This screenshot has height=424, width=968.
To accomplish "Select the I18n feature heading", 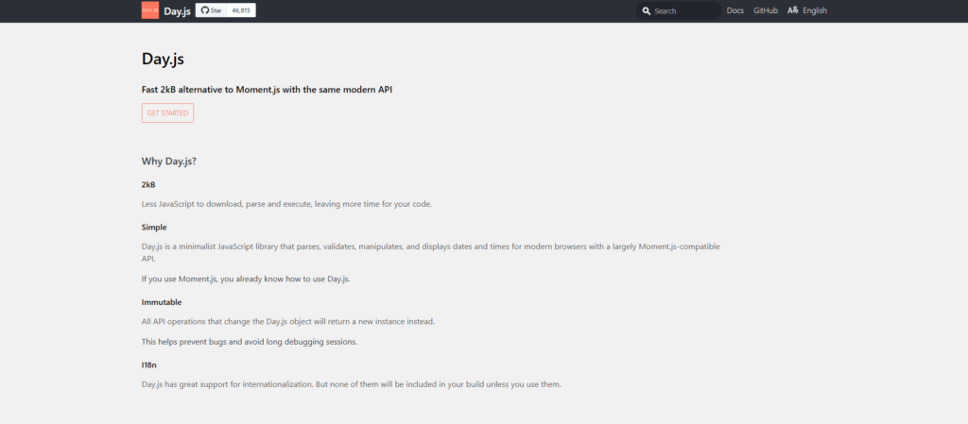I will pyautogui.click(x=150, y=365).
